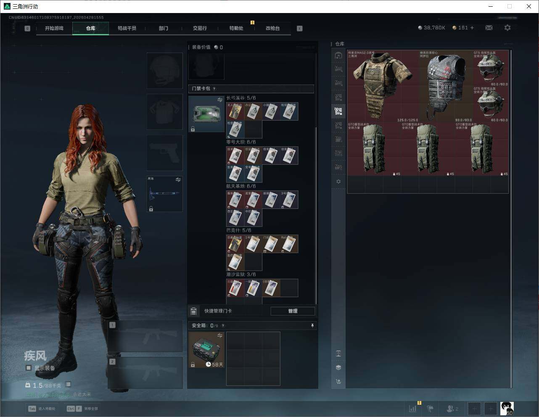This screenshot has height=417, width=539.
Task: Open the 部门 tab
Action: click(164, 28)
